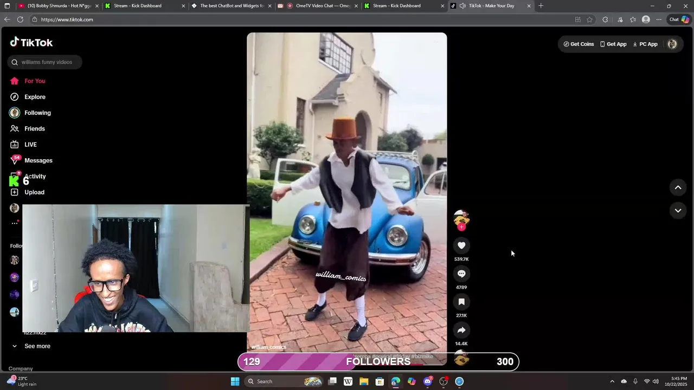This screenshot has height=390, width=694.
Task: Open Friends in TikTok sidebar
Action: click(34, 128)
